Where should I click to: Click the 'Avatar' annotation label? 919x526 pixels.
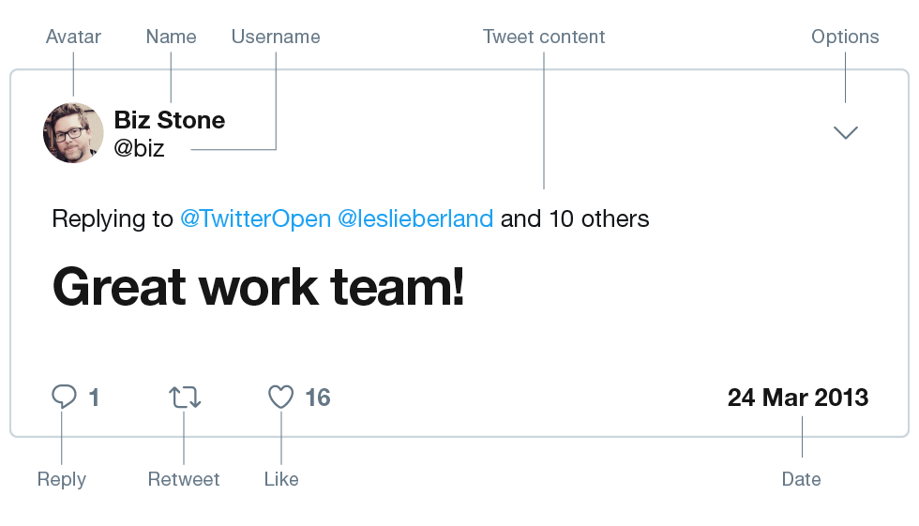click(x=73, y=37)
